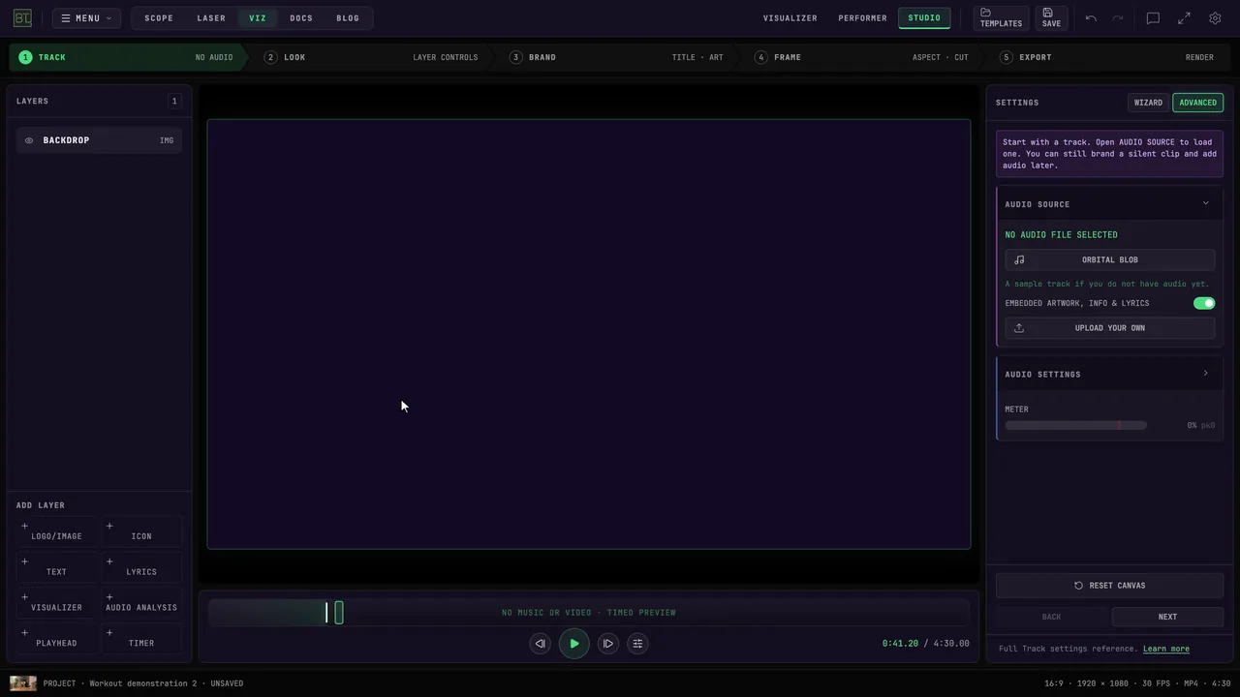Switch settings to Wizard mode

pos(1148,103)
